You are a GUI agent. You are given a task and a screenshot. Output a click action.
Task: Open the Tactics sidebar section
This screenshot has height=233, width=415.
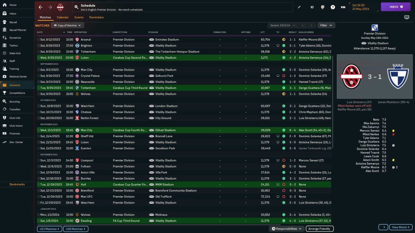click(x=14, y=45)
